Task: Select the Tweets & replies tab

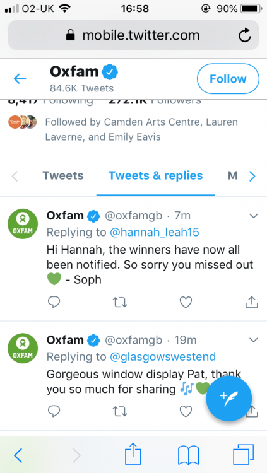Action: coord(155,175)
